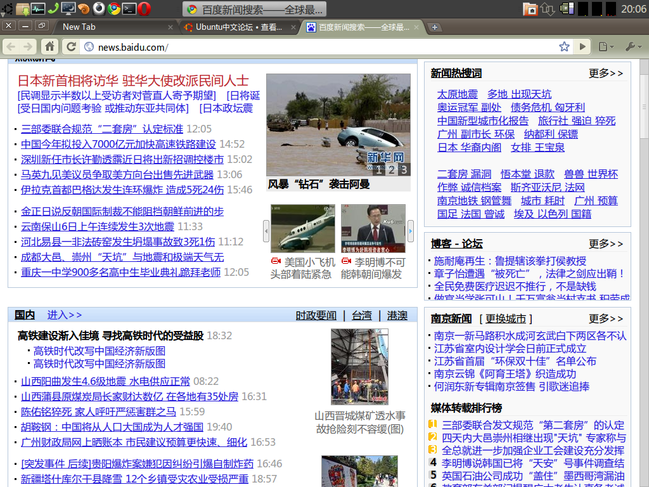Open link 云南保山6日上午连续发生3次地震
Viewport: 649px width, 487px height.
click(97, 226)
